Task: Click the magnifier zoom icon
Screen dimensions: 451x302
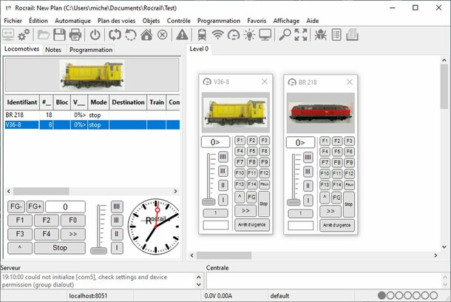Action: (x=285, y=35)
